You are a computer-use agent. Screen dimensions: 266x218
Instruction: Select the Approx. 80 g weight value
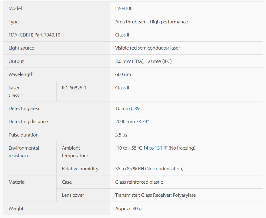128,209
